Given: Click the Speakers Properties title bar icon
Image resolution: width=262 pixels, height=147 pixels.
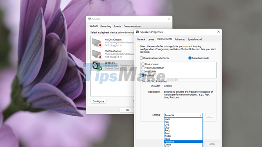Looking at the screenshot, I should pos(138,32).
